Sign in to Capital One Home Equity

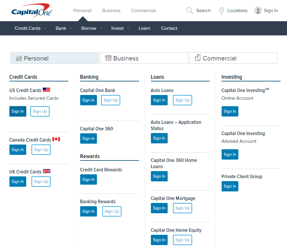coord(159,240)
